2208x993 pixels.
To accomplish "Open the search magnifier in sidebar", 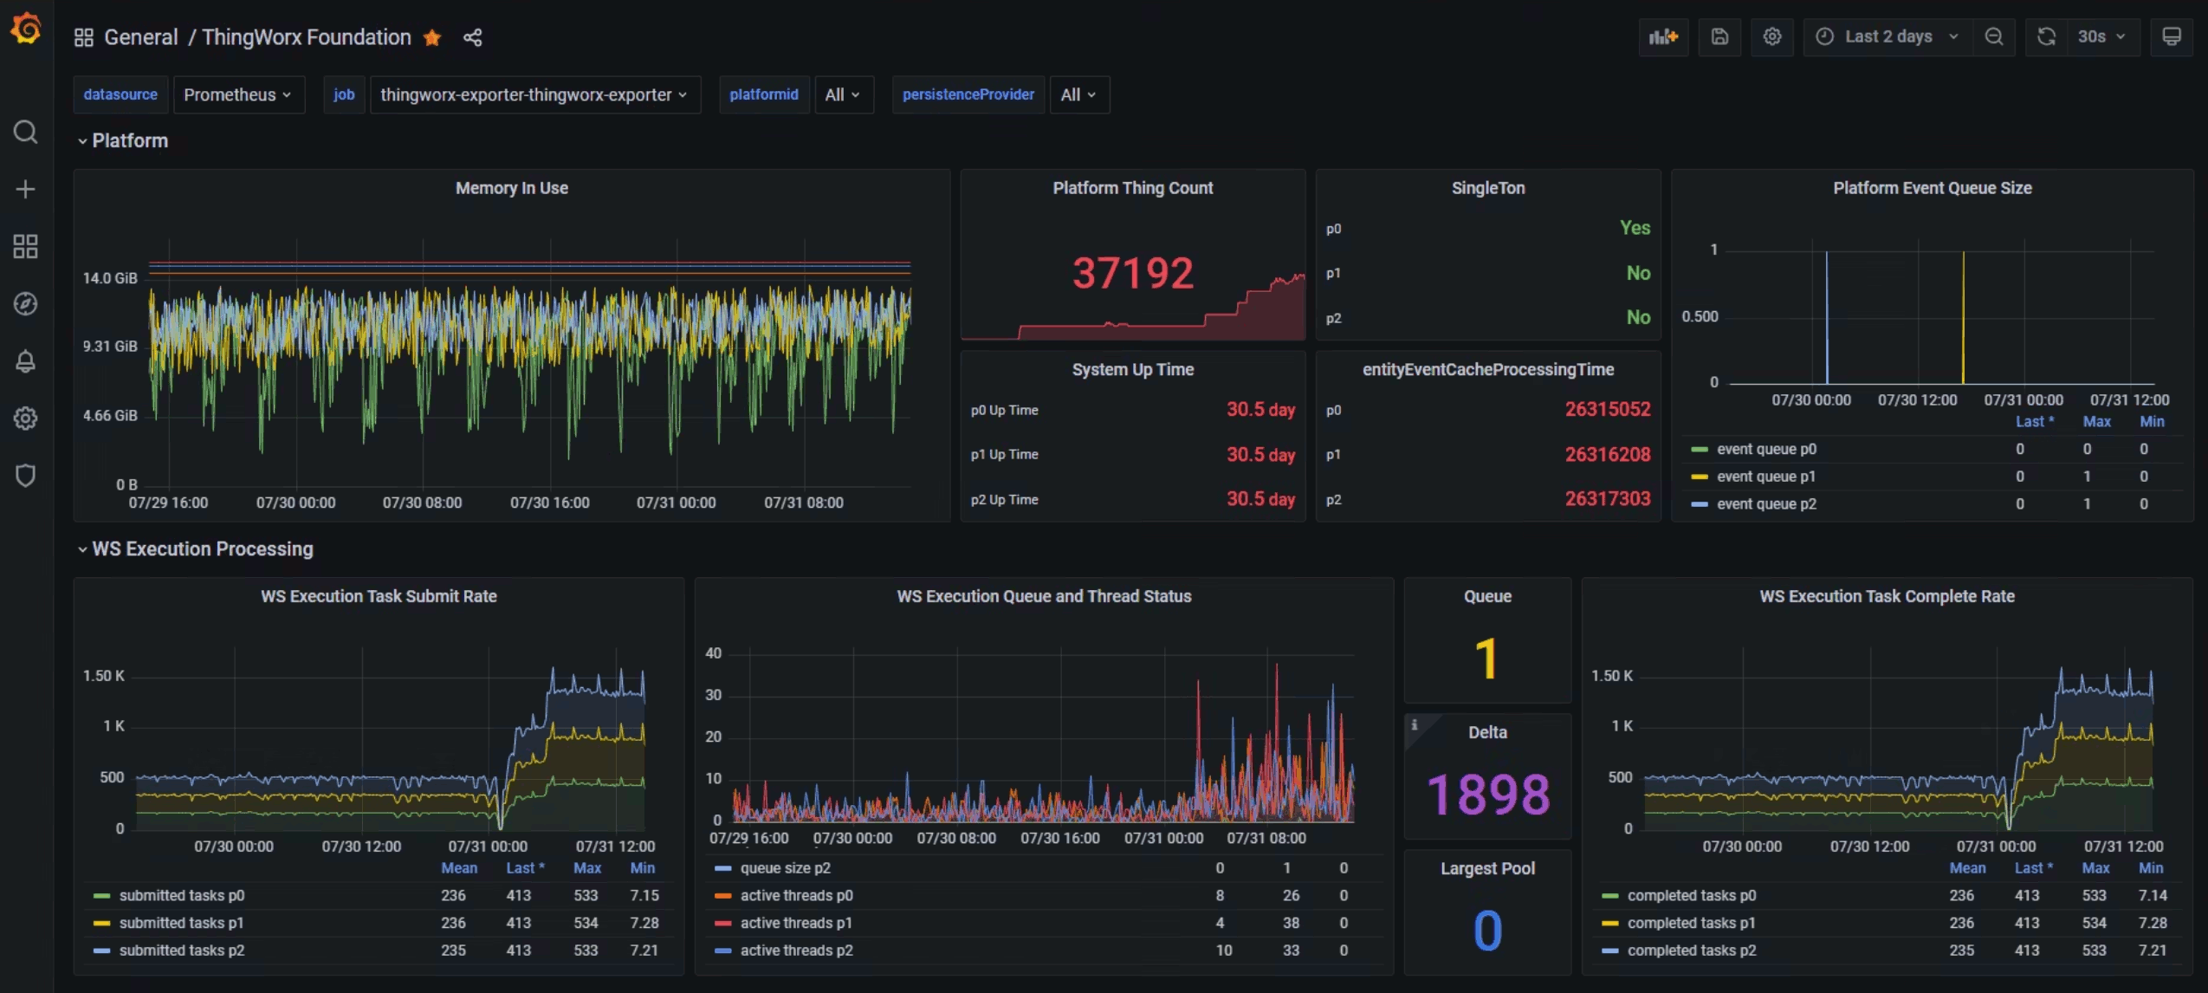I will [26, 132].
